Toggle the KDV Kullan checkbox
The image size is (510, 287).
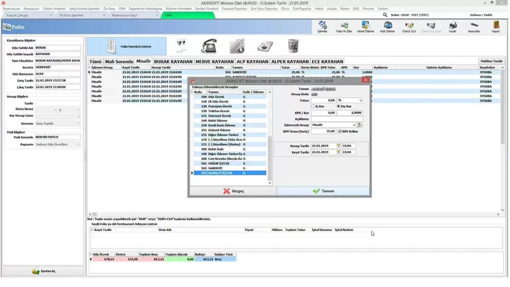[340, 131]
